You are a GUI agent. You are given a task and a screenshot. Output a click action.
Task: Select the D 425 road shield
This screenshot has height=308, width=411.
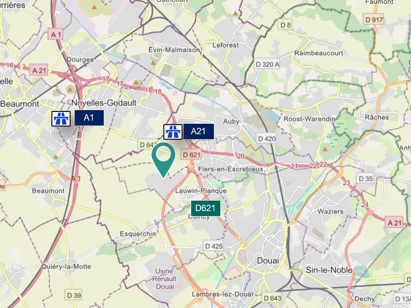pos(213,246)
